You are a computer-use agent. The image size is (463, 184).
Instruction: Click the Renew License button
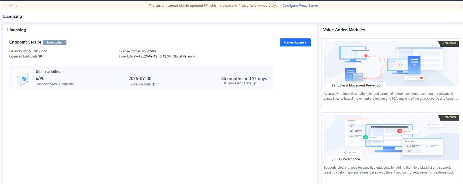[x=295, y=42]
